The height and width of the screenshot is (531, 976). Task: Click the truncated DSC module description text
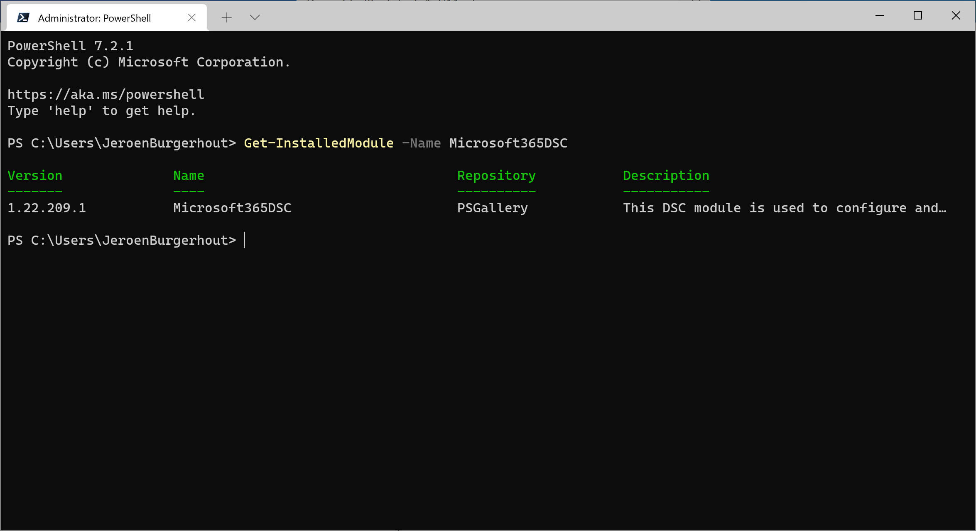pyautogui.click(x=784, y=208)
